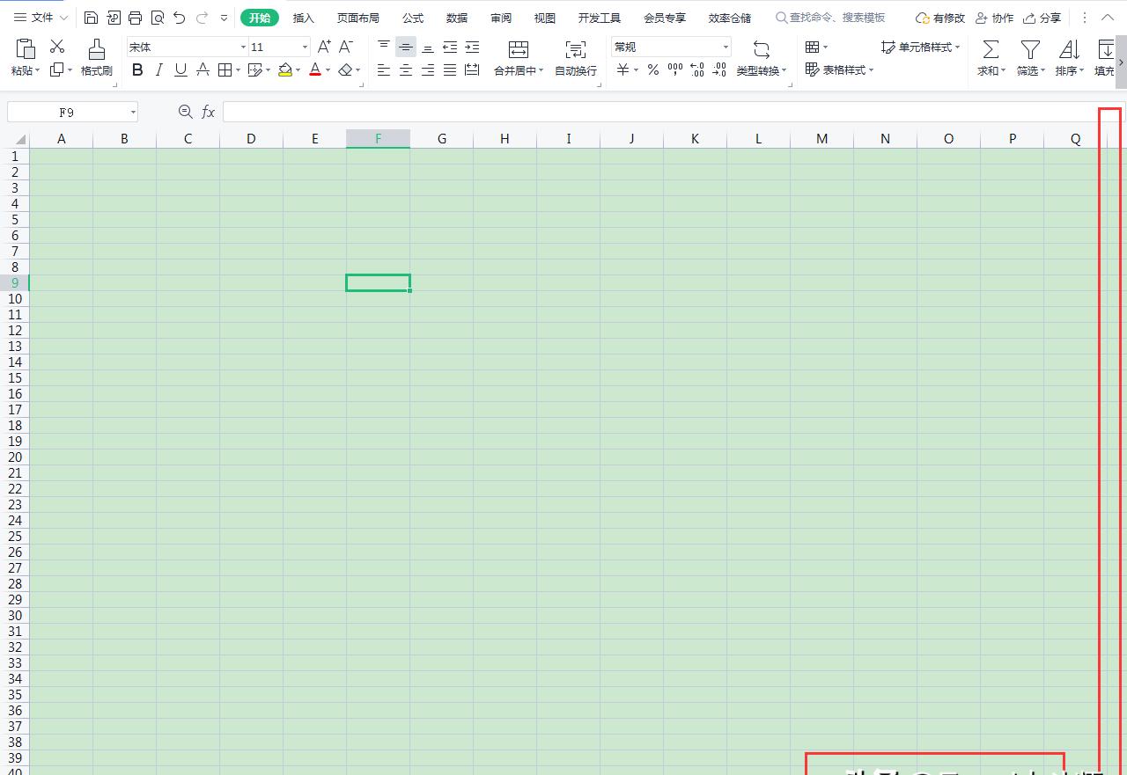Image resolution: width=1127 pixels, height=775 pixels.
Task: Switch to the Review (审阅) tab
Action: [x=501, y=18]
